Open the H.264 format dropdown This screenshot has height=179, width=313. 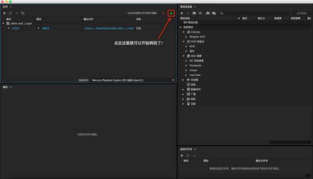(9, 28)
